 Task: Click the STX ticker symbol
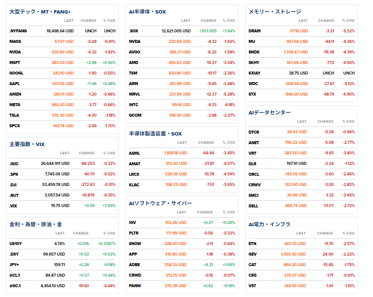(x=253, y=94)
